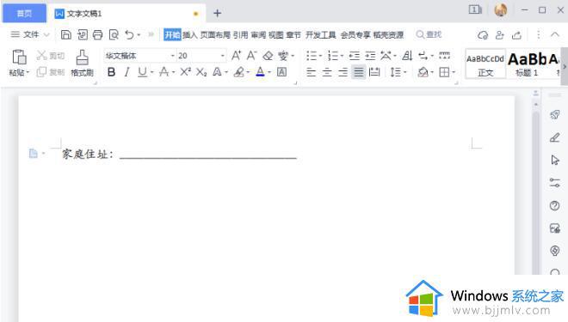Apply distributed alignment
Image resolution: width=568 pixels, height=322 pixels.
(374, 72)
